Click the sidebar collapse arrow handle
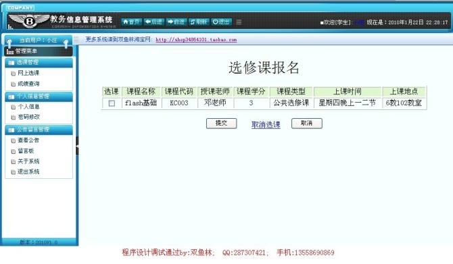The image size is (453, 264). pos(77,146)
